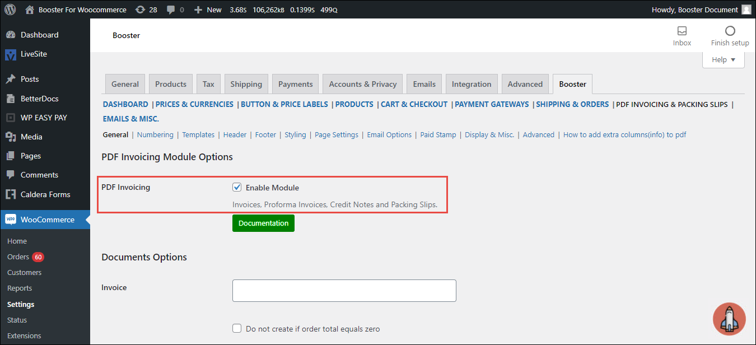
Task: Open the Inbox tray icon
Action: tap(682, 31)
